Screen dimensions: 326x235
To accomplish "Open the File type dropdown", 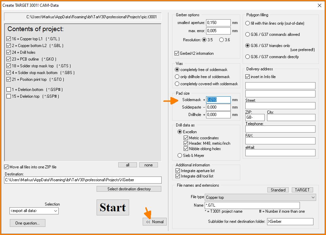I will (x=260, y=197).
